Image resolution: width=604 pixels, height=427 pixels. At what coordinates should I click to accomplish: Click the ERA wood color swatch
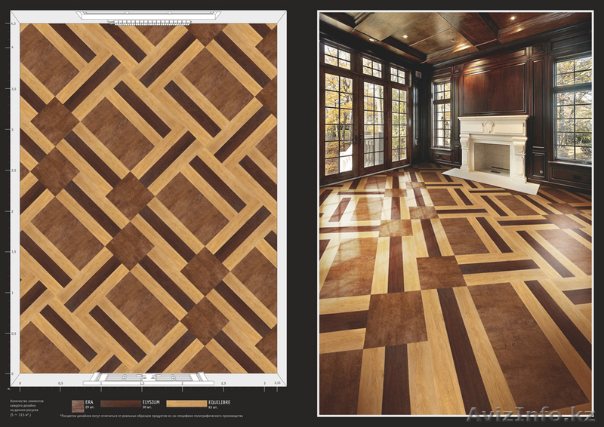pyautogui.click(x=78, y=404)
